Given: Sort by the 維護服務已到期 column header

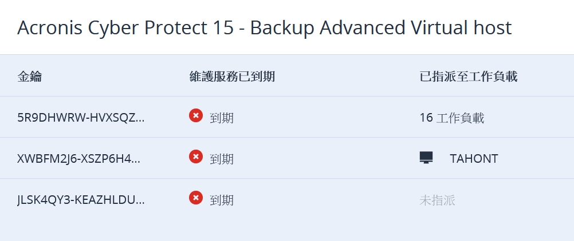Looking at the screenshot, I should [232, 77].
